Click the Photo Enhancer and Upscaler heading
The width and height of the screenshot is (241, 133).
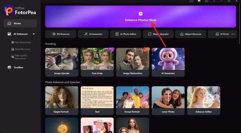(62, 82)
